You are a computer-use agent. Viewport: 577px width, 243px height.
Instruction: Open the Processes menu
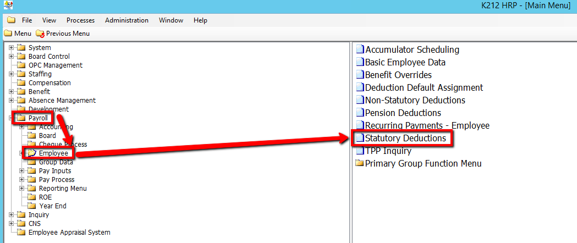[x=80, y=20]
